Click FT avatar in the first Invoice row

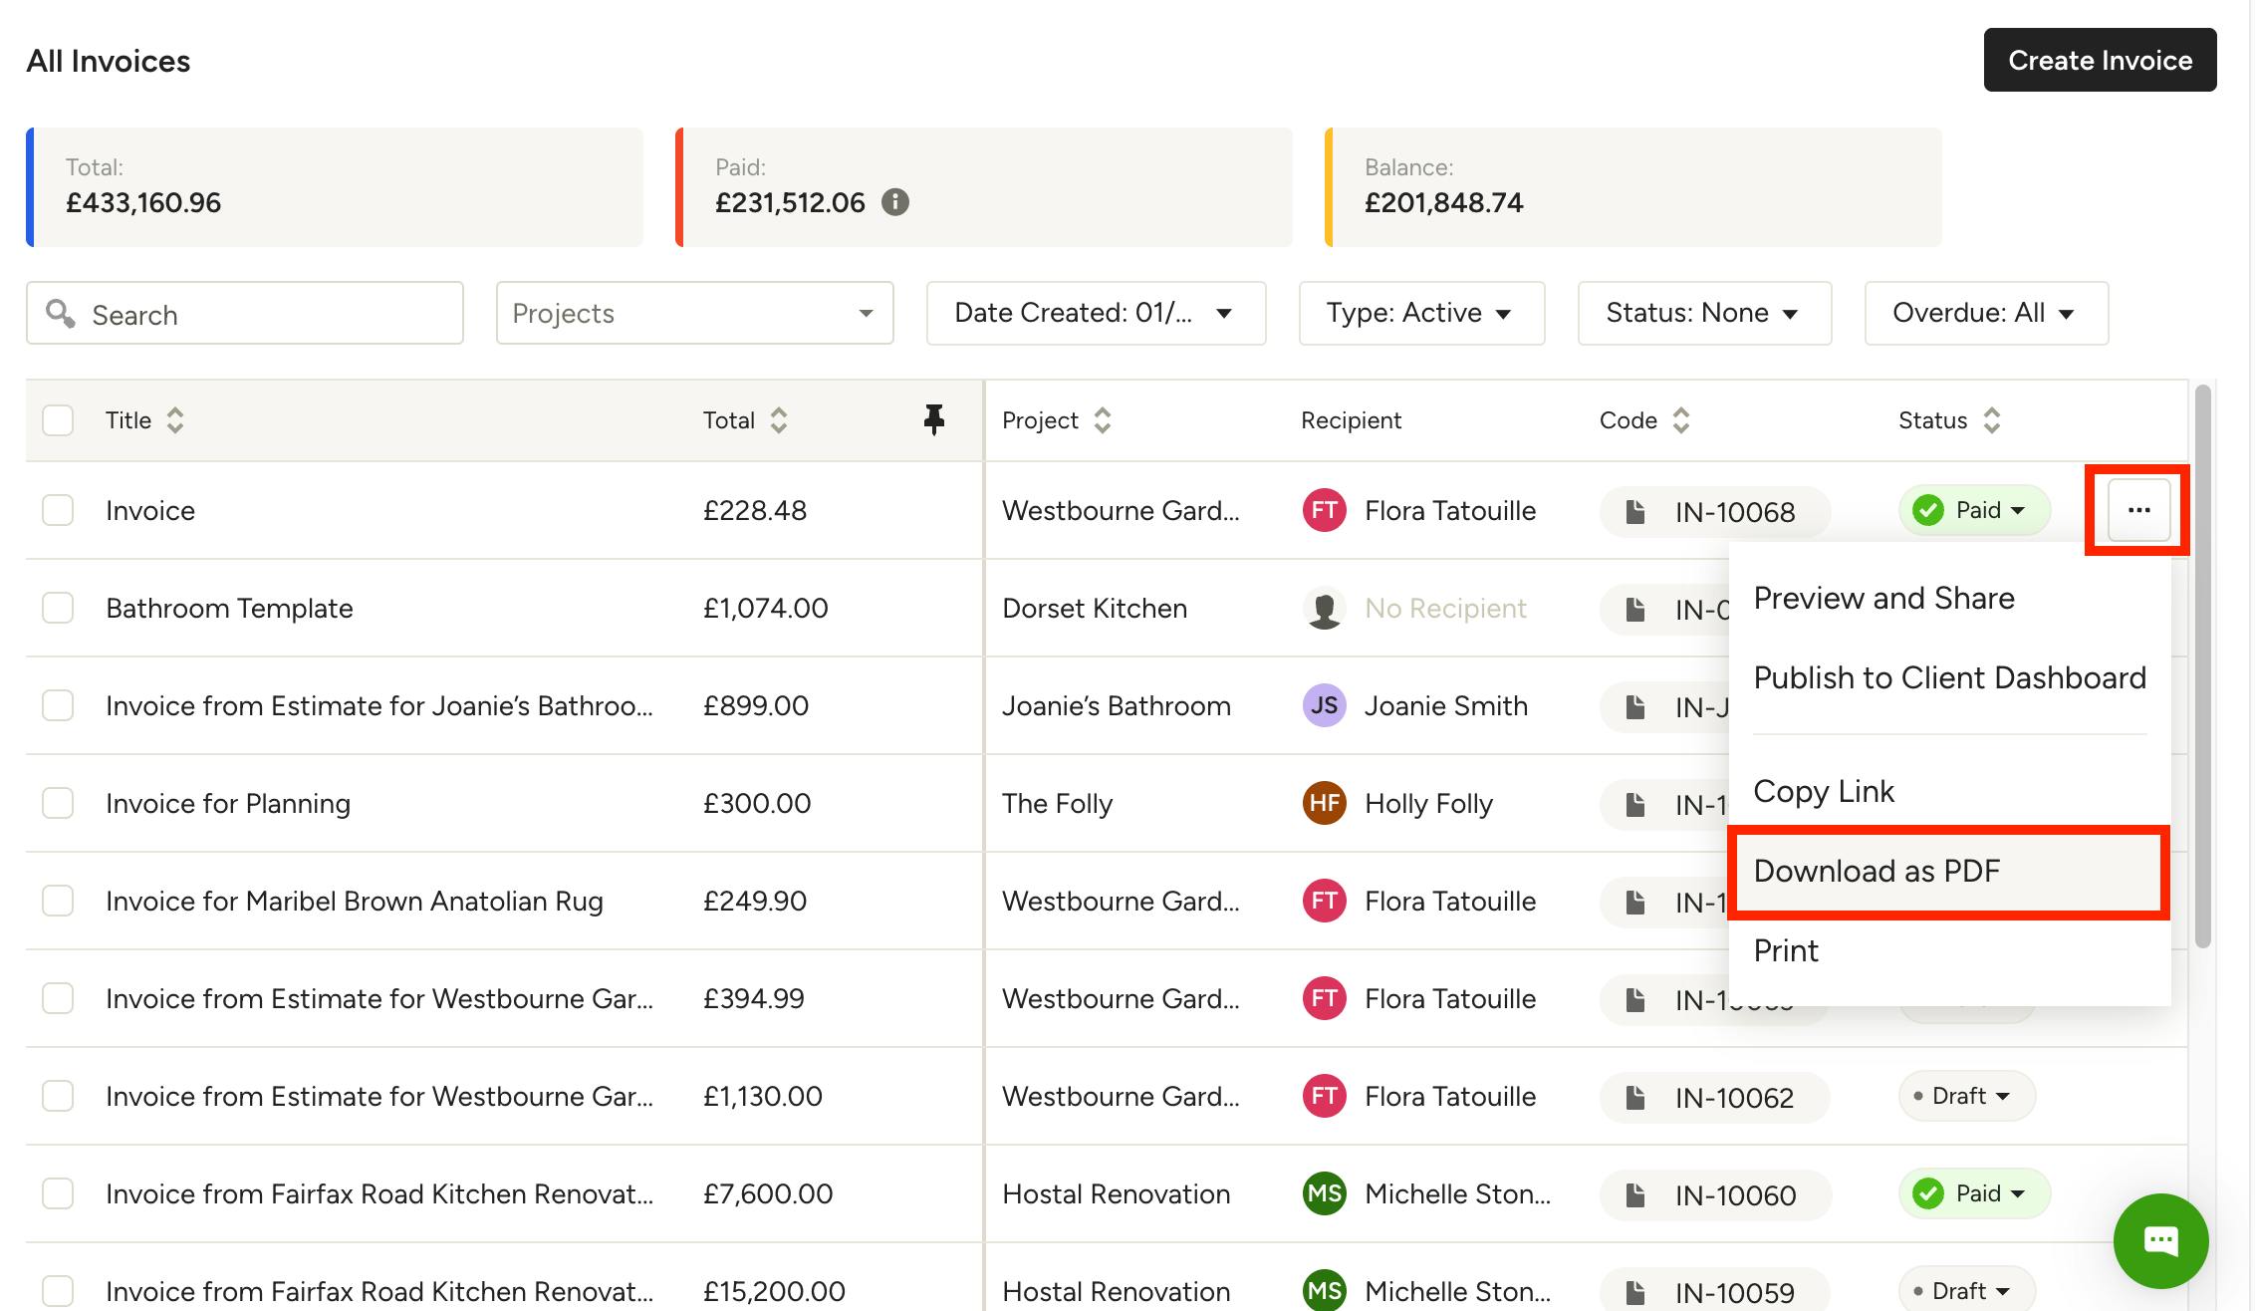click(x=1324, y=510)
